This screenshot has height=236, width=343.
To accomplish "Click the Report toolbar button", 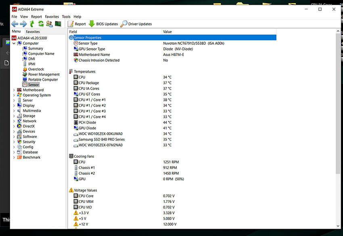I will coord(77,24).
